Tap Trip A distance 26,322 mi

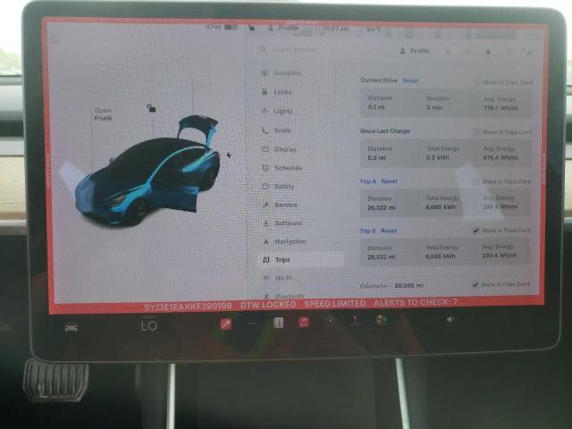tap(382, 208)
